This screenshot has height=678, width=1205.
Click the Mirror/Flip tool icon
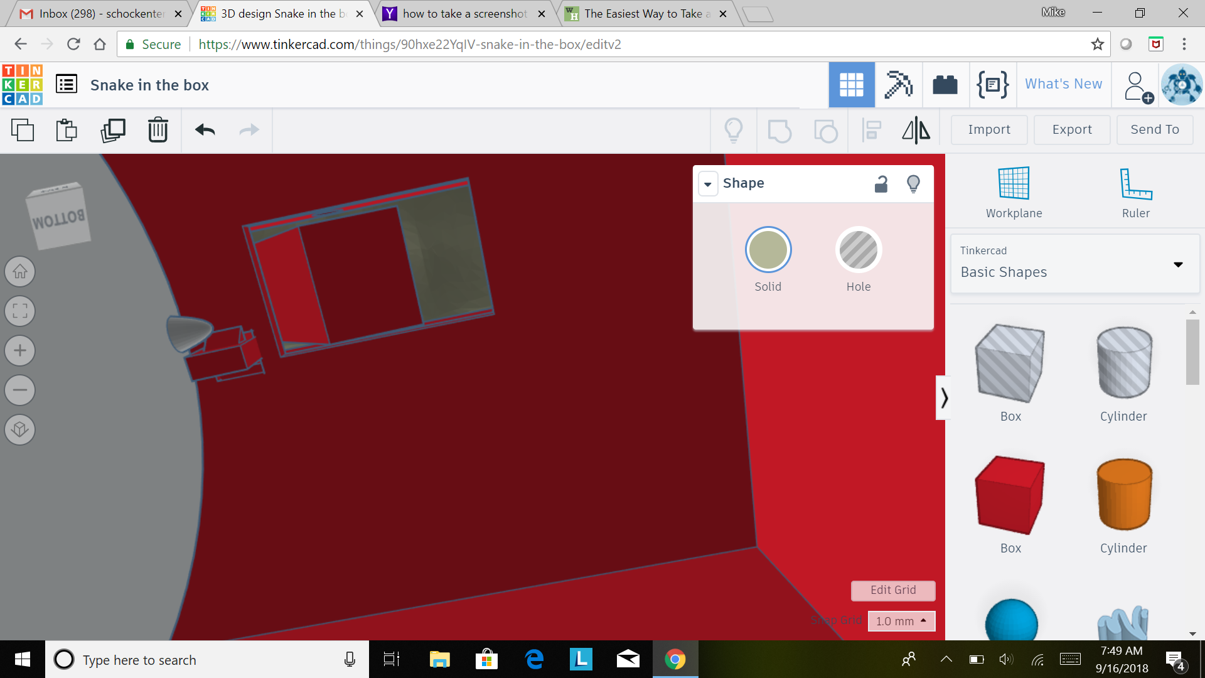click(916, 131)
